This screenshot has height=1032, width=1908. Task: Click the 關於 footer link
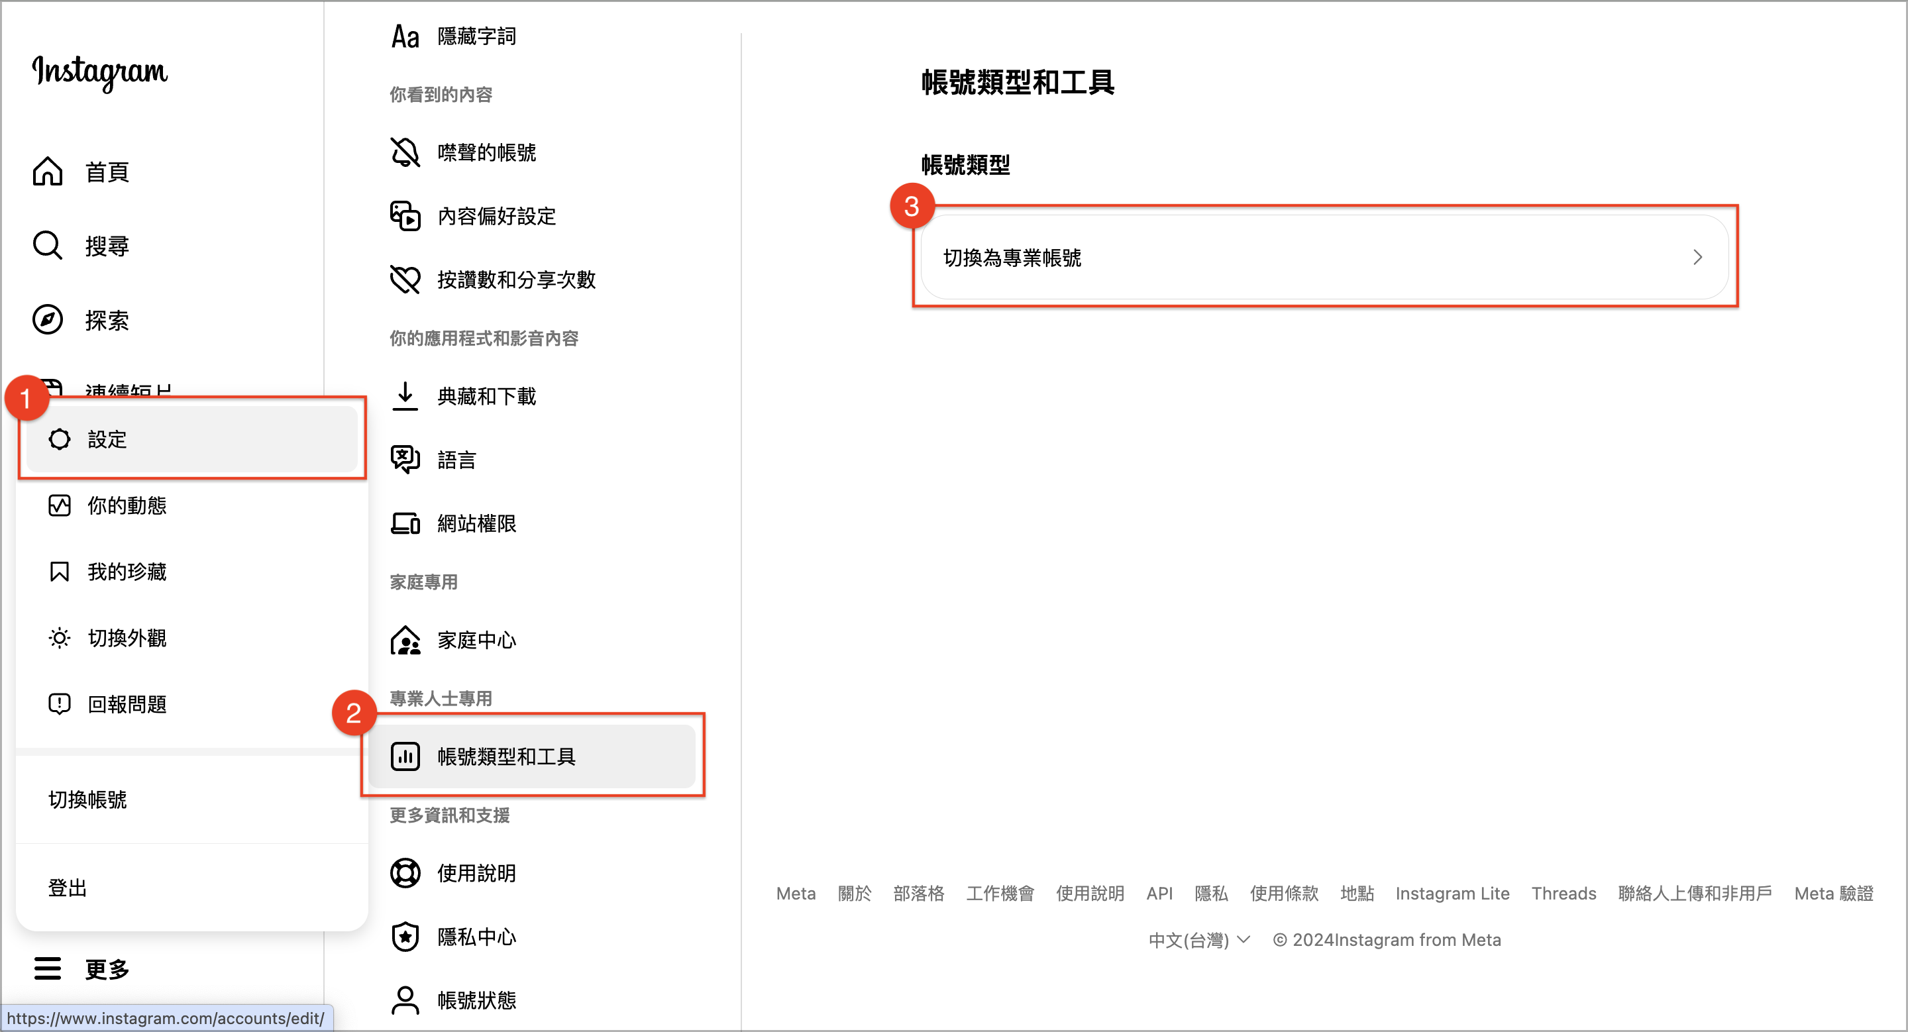click(x=855, y=894)
